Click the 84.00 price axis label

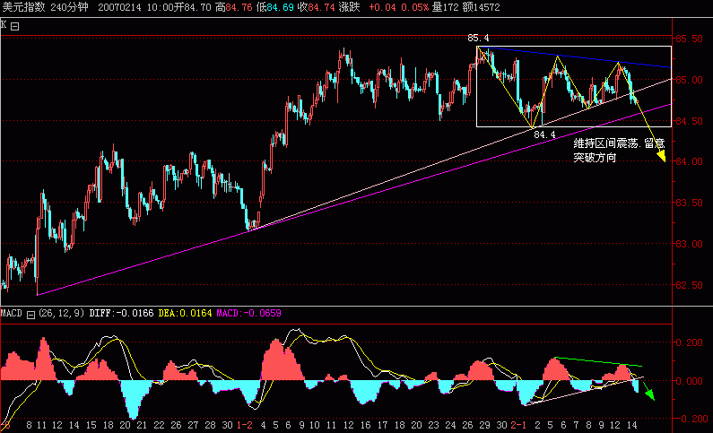[x=689, y=161]
